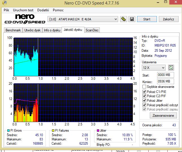This screenshot has height=152, width=182.
Task: Click the Postęp value 100 %
Action: point(172,135)
